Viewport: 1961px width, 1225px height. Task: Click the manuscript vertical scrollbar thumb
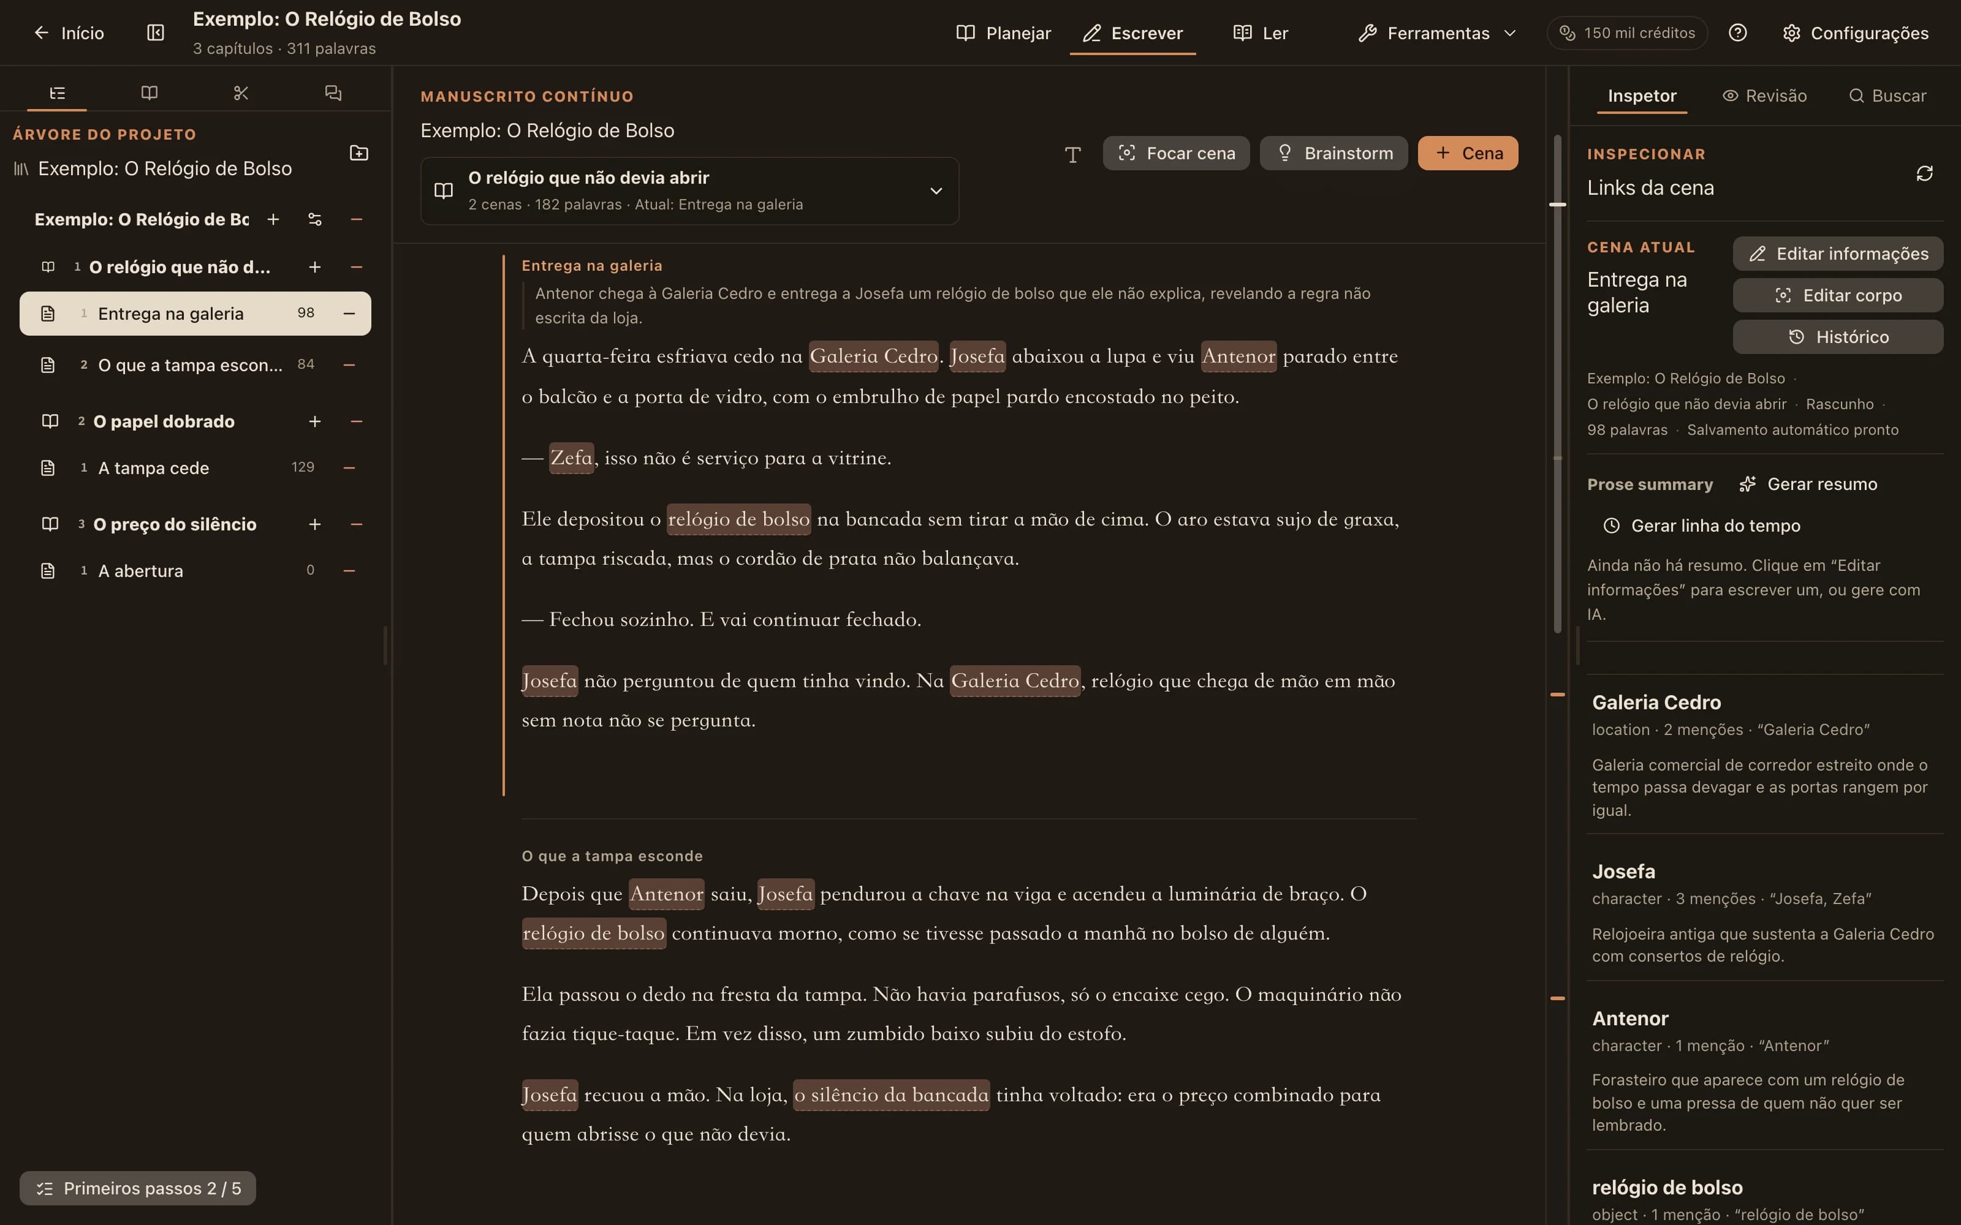coord(1557,385)
